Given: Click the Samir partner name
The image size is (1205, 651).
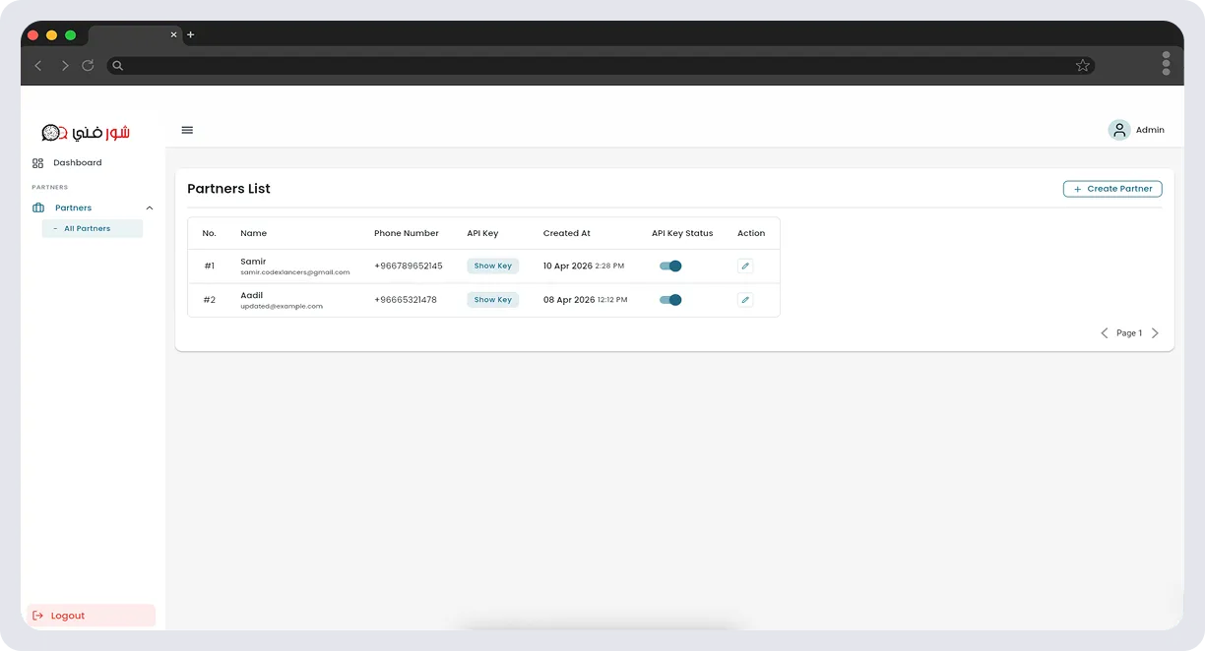Looking at the screenshot, I should (253, 262).
